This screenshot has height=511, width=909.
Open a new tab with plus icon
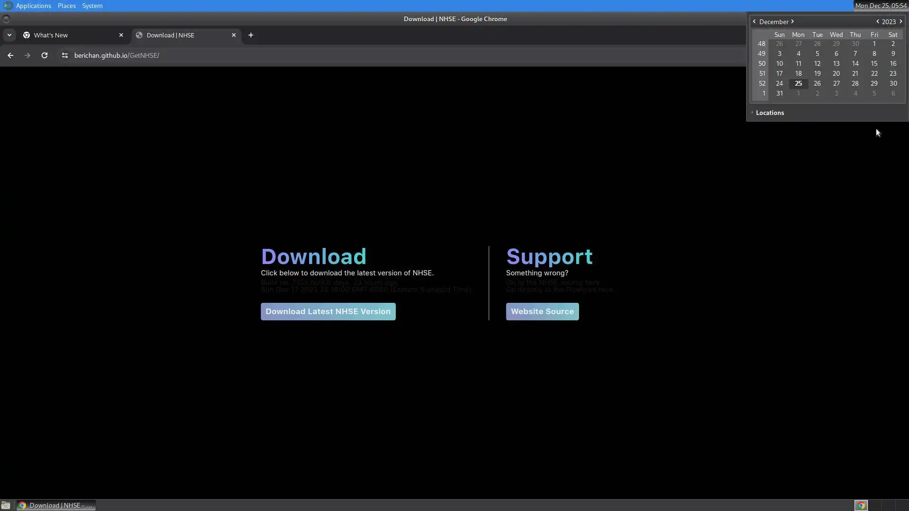click(251, 35)
